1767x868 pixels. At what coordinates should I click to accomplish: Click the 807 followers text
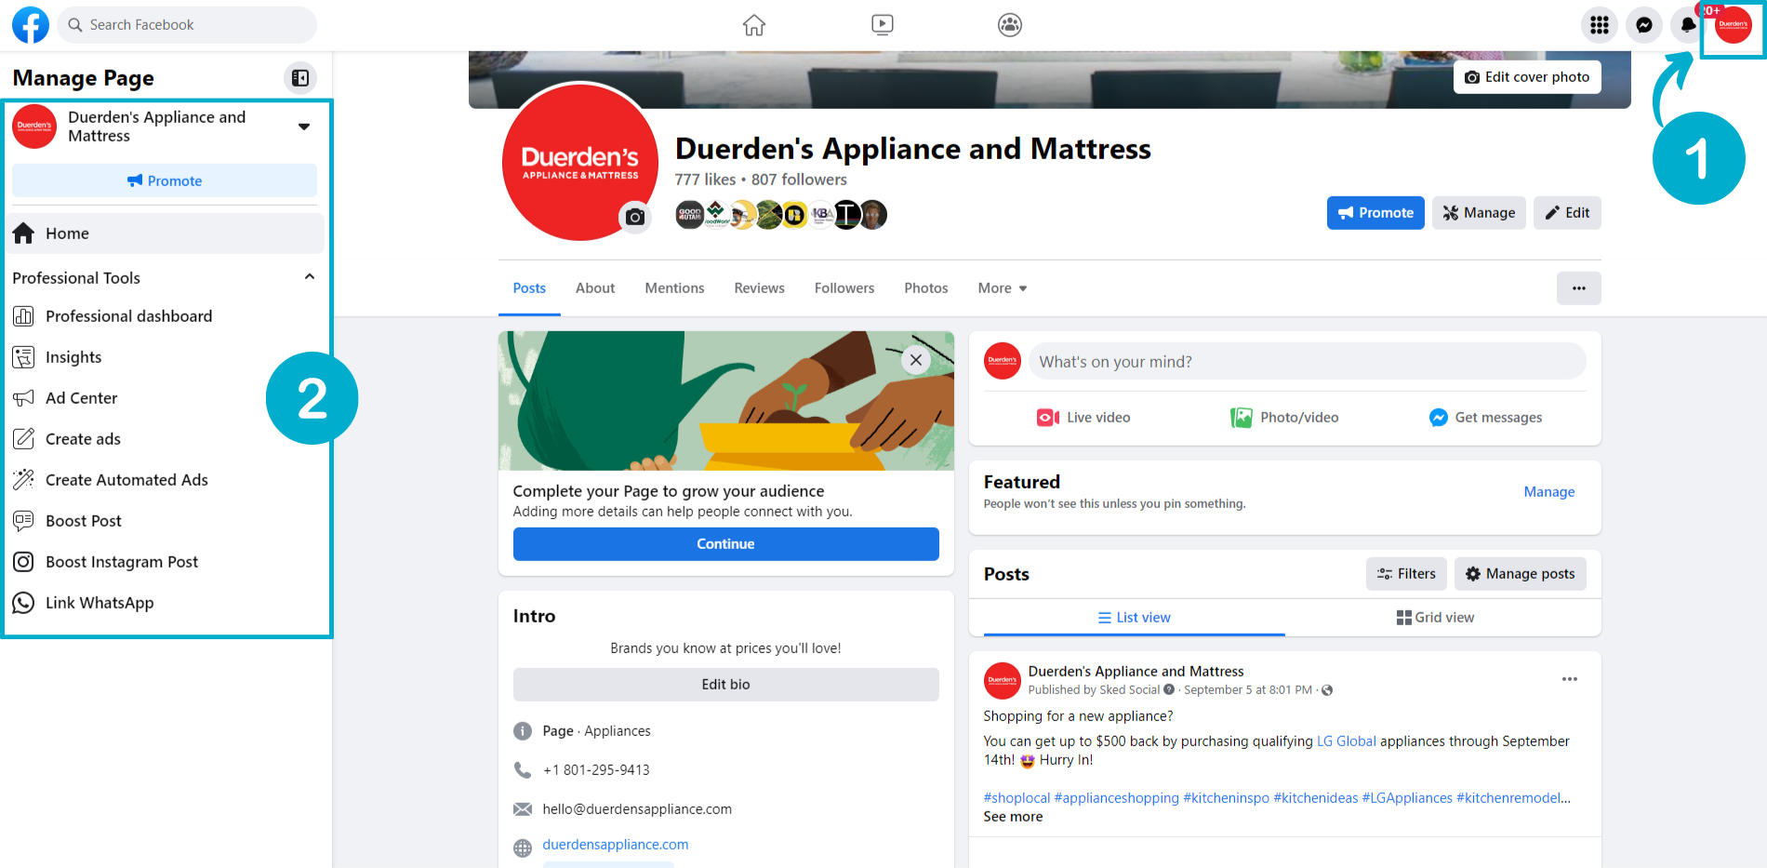(x=799, y=180)
